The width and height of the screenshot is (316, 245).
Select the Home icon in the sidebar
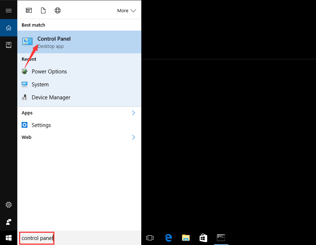8,28
